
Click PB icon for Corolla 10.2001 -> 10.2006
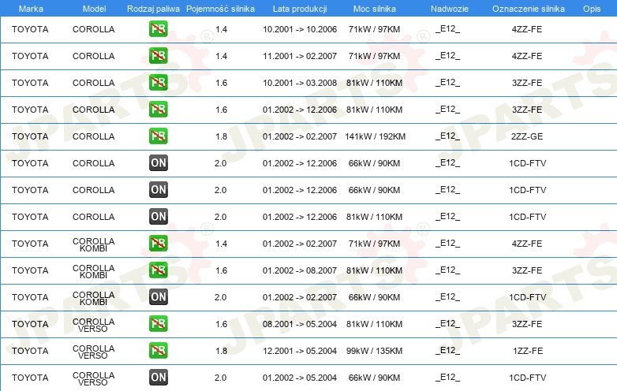159,29
